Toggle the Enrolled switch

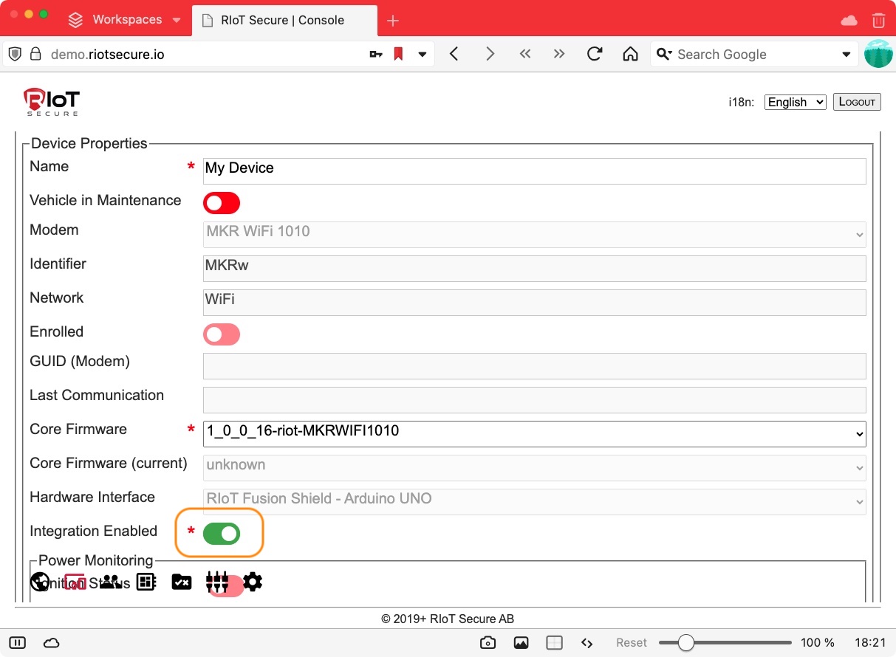[222, 334]
